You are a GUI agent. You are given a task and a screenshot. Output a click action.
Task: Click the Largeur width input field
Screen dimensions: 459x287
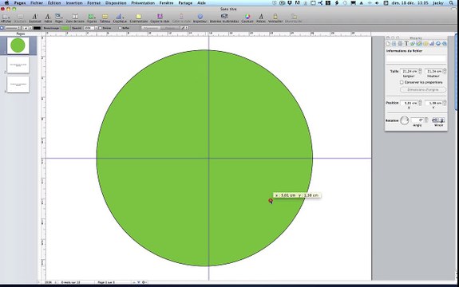click(410, 71)
